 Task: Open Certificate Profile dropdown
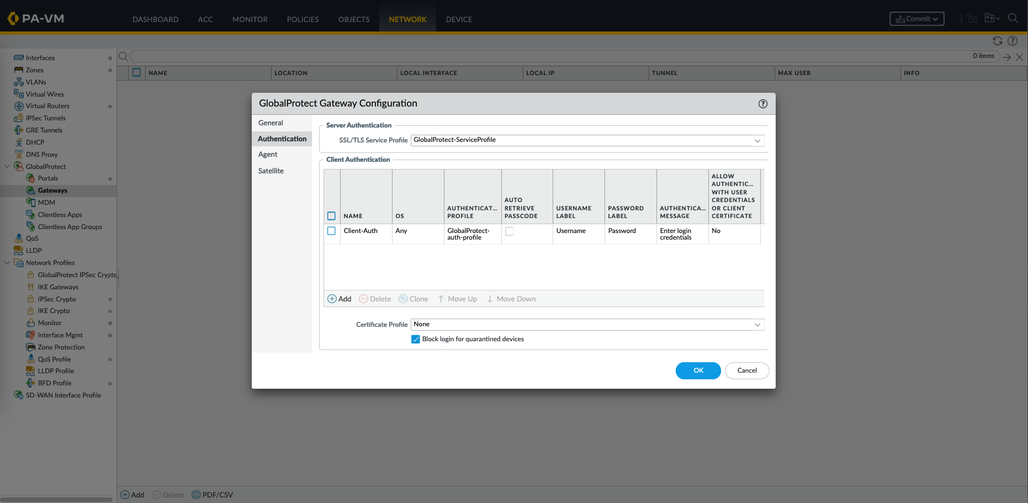(x=757, y=325)
